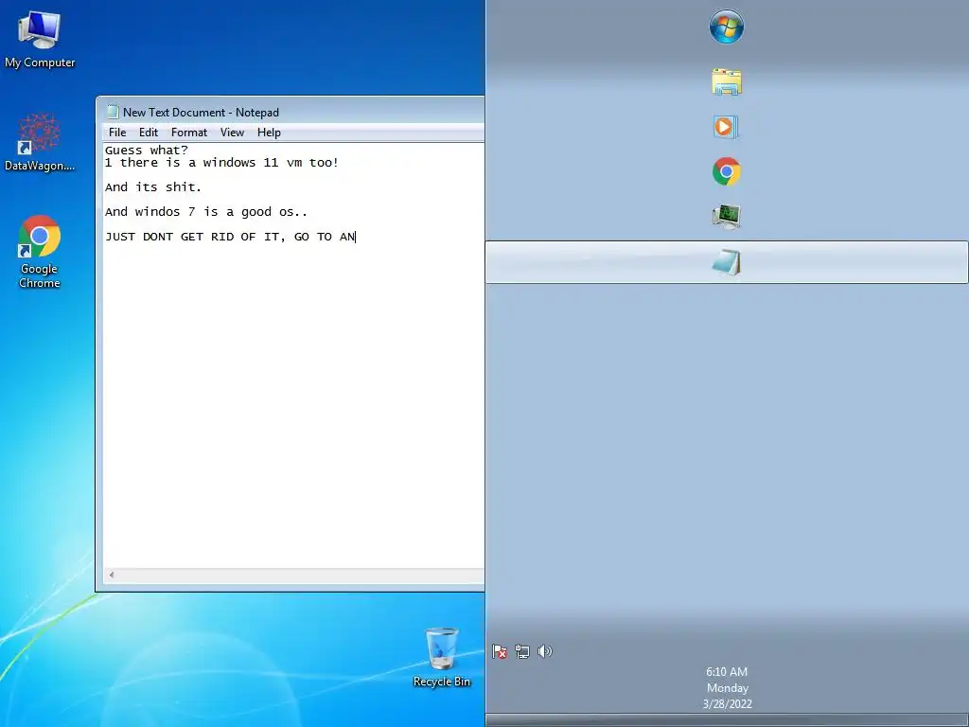Open the Help menu in Notepad
969x727 pixels.
269,133
